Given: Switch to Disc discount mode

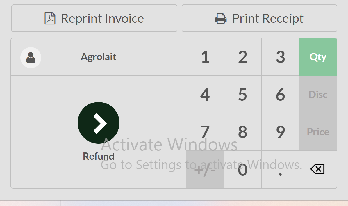Looking at the screenshot, I should point(318,94).
